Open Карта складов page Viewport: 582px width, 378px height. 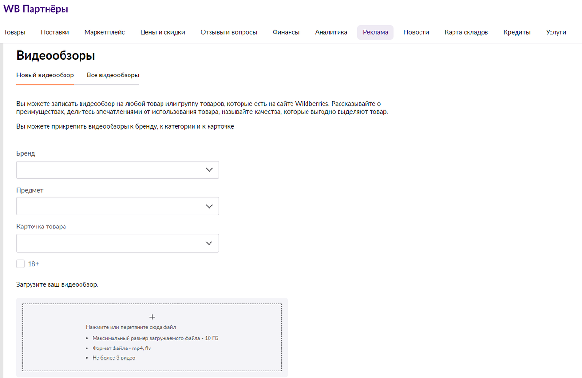click(466, 32)
